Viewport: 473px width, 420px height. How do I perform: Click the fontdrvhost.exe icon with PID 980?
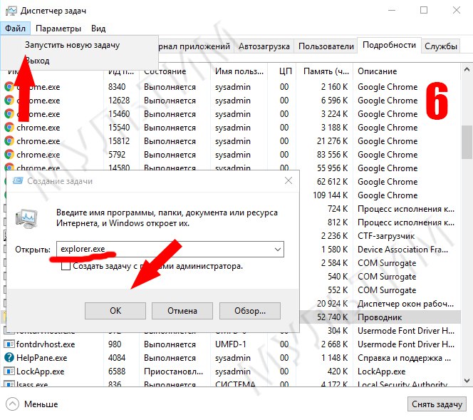(9, 344)
